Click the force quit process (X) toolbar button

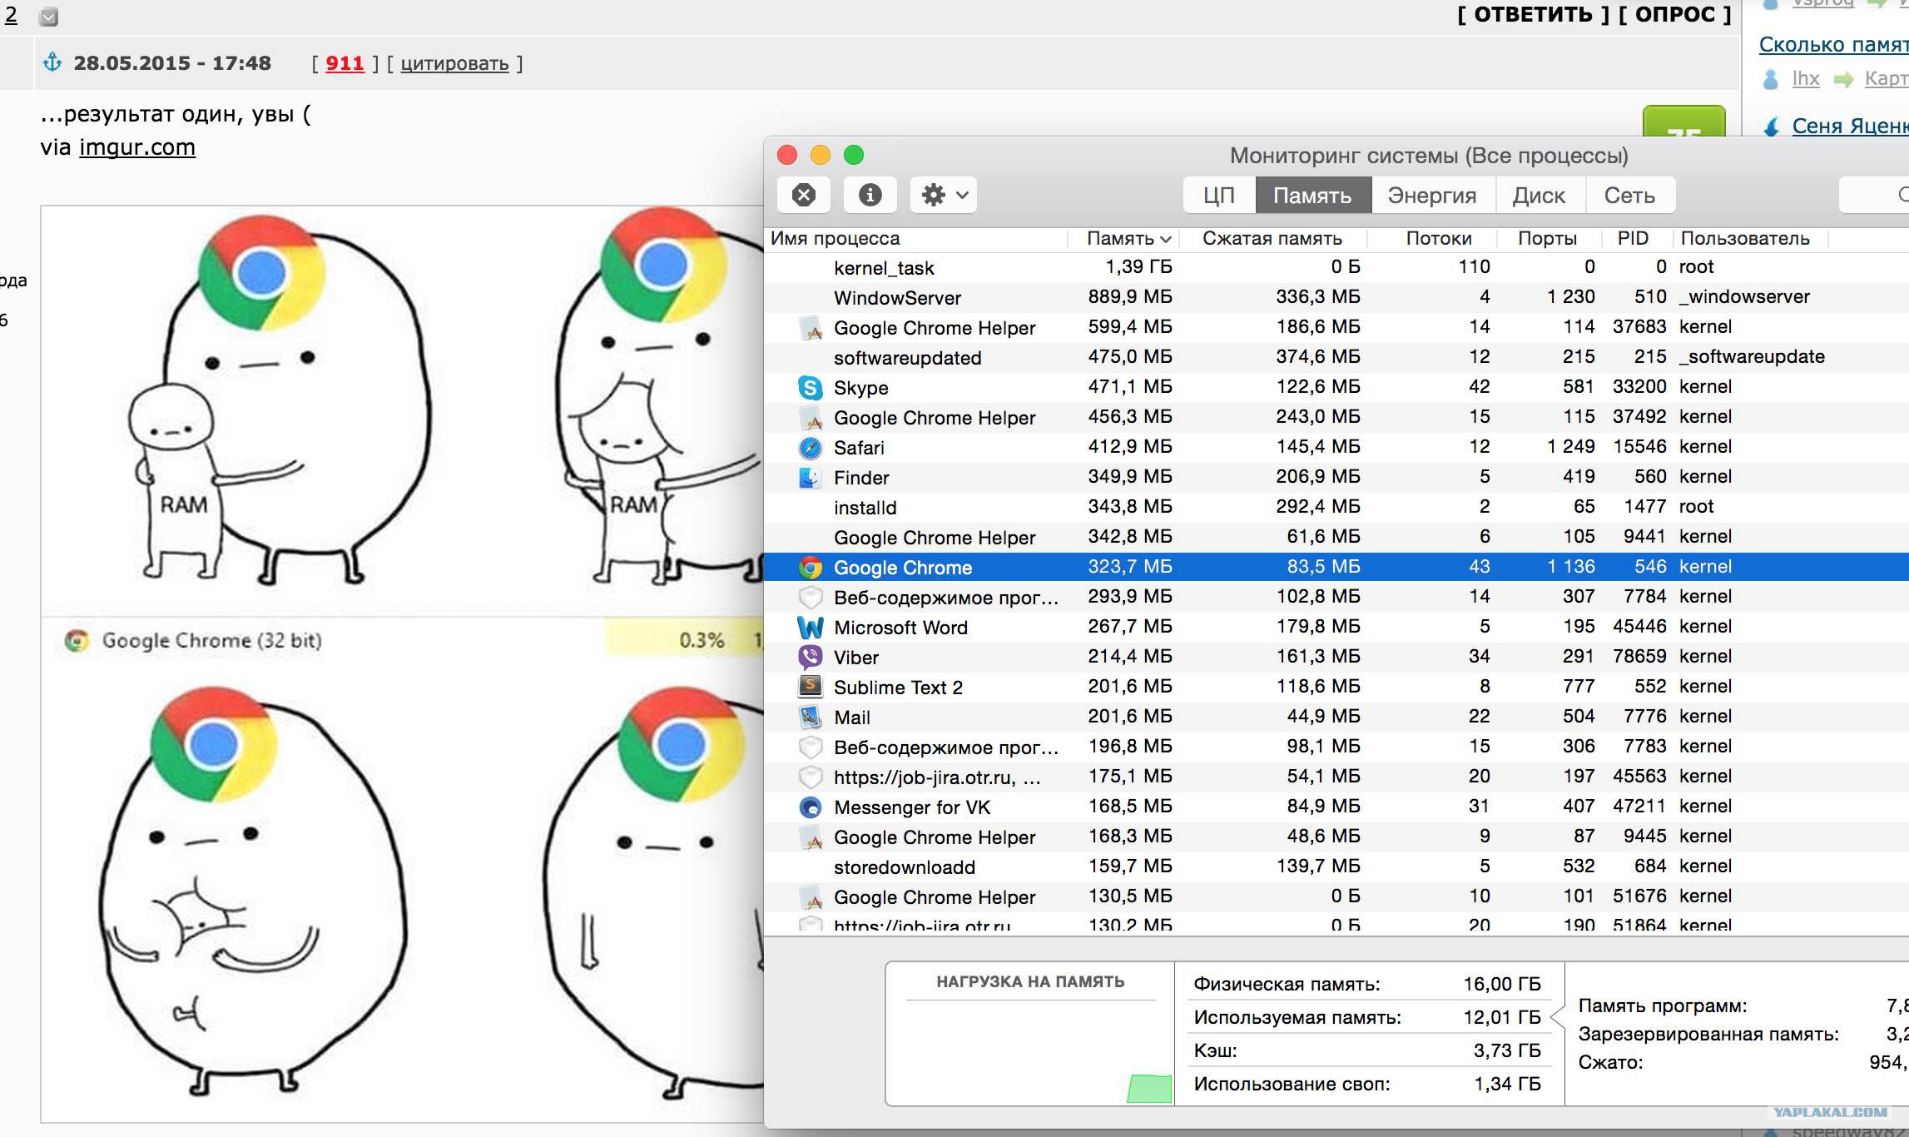pyautogui.click(x=803, y=195)
